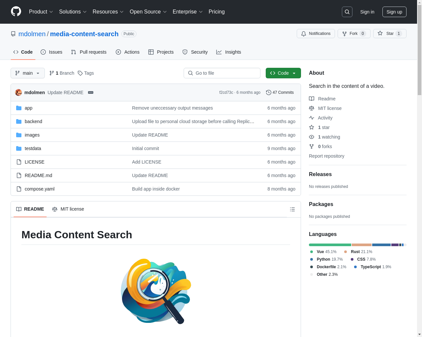
Task: Click the backend folder icon
Action: [19, 121]
